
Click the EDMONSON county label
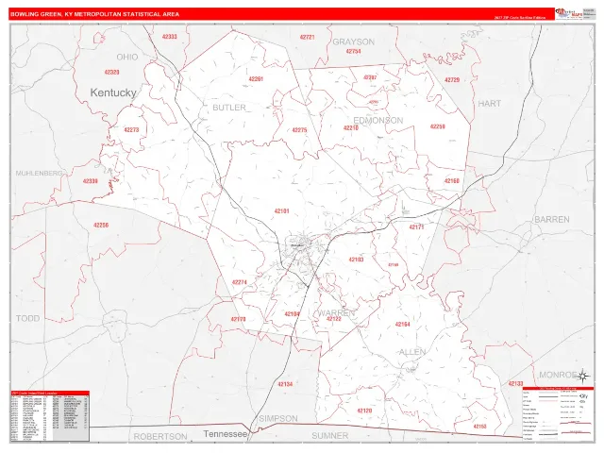(x=378, y=120)
